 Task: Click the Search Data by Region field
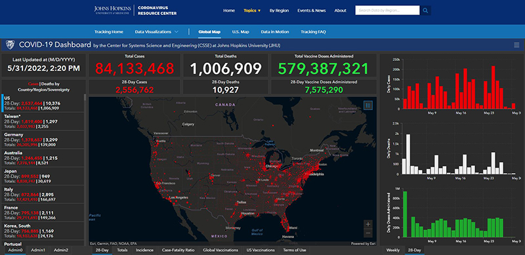387,10
